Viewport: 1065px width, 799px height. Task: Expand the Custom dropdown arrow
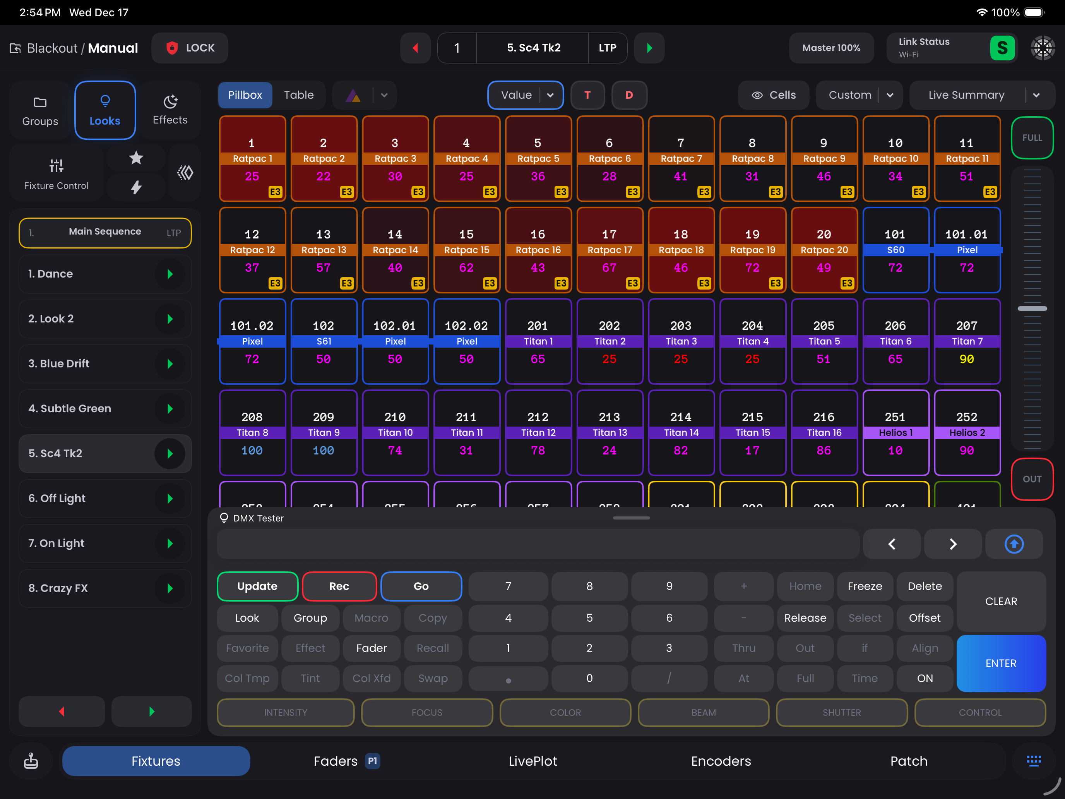[890, 95]
